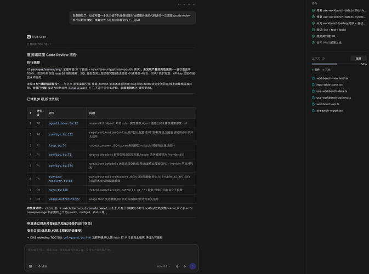Select the workbench-view.test.tsx file name

tap(332, 78)
